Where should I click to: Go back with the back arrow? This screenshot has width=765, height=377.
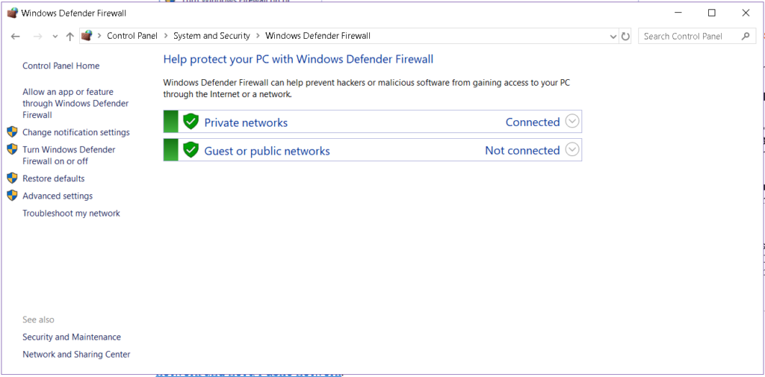[15, 36]
